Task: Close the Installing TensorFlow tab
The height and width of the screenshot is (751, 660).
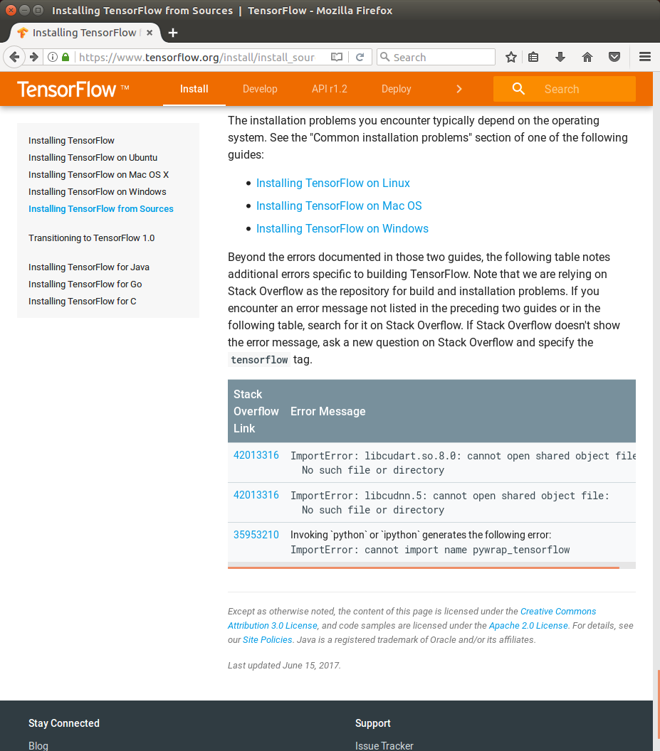Action: [x=150, y=33]
